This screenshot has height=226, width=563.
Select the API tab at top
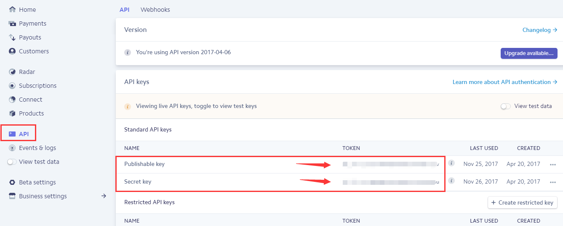pyautogui.click(x=124, y=10)
